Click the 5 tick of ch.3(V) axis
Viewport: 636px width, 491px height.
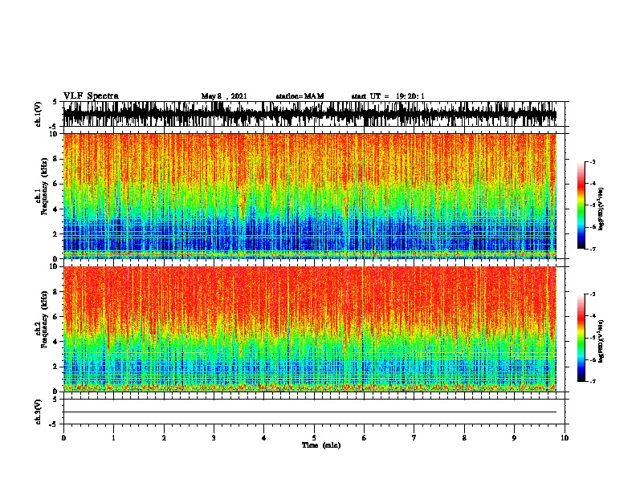click(x=55, y=400)
